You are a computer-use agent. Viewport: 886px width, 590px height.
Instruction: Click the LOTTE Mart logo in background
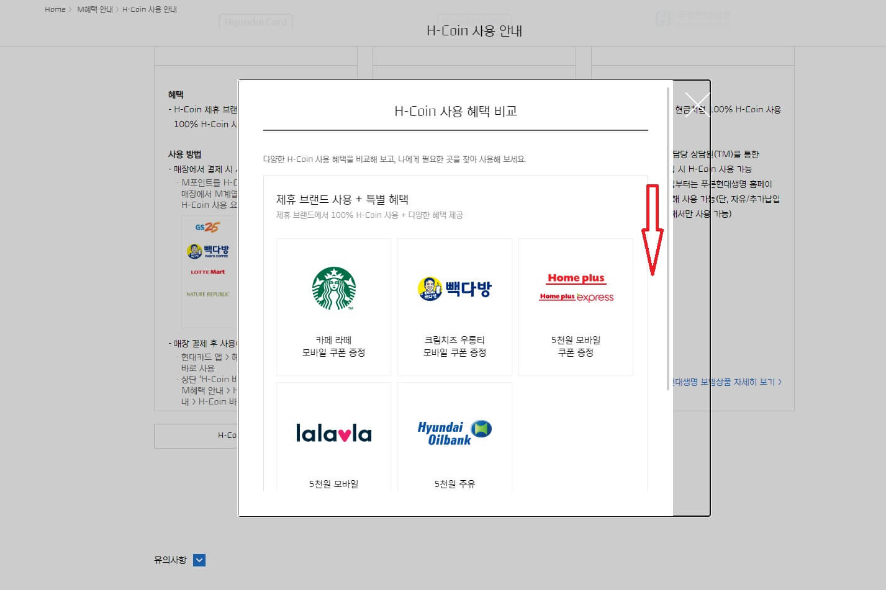pyautogui.click(x=208, y=272)
